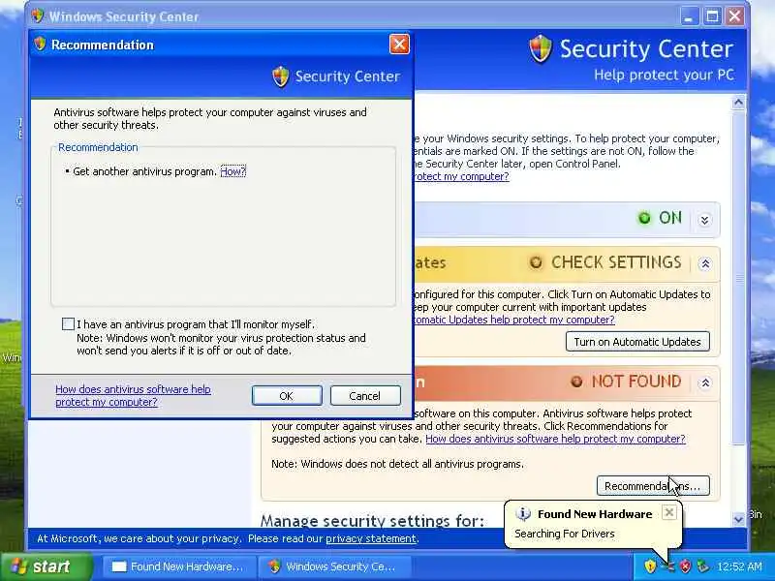
Task: Collapse the NOT FOUND section chevron
Action: click(705, 382)
